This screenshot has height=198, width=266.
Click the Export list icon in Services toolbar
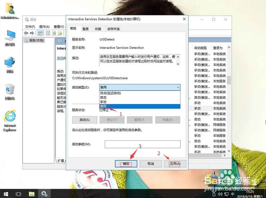[60, 33]
